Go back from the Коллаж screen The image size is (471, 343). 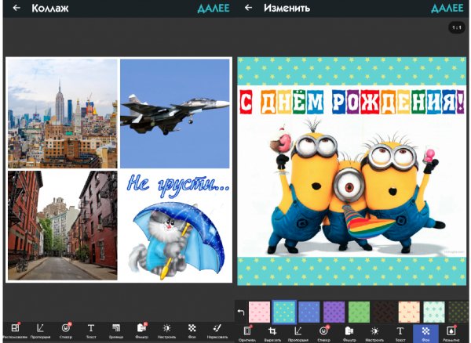(x=16, y=8)
